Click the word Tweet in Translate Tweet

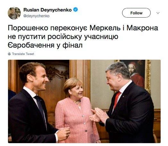[30, 54]
